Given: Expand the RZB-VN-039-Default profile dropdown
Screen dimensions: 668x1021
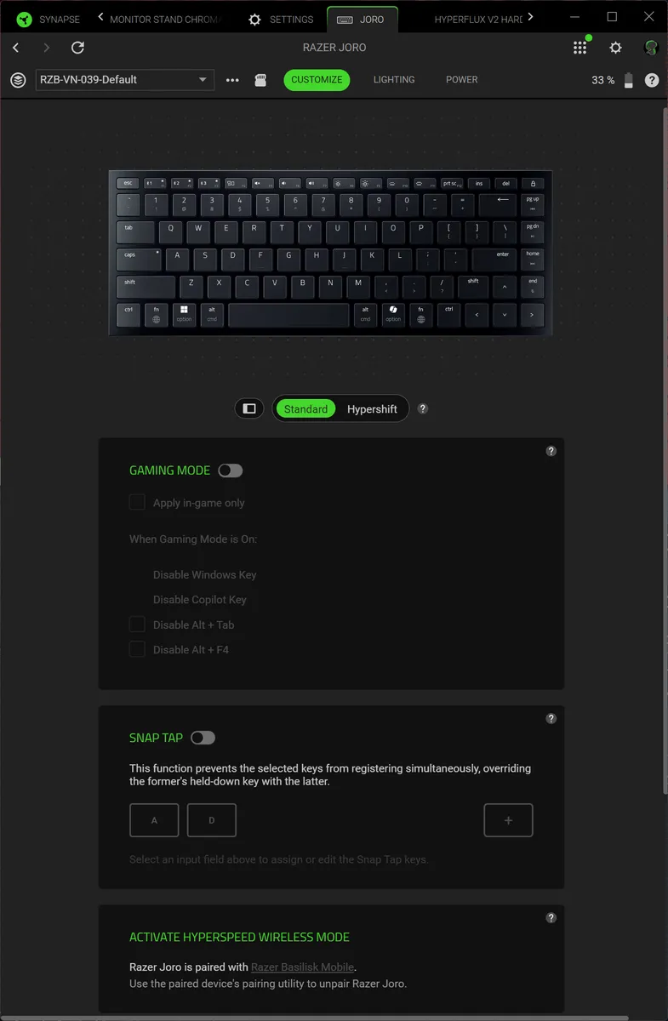Looking at the screenshot, I should tap(124, 80).
